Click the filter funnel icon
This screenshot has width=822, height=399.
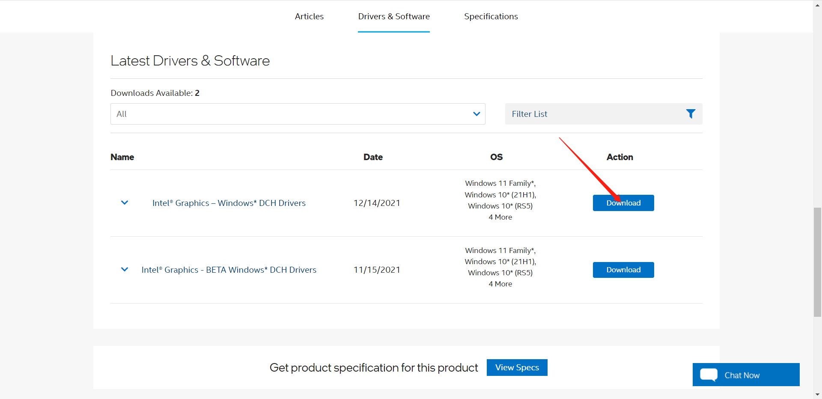coord(691,114)
